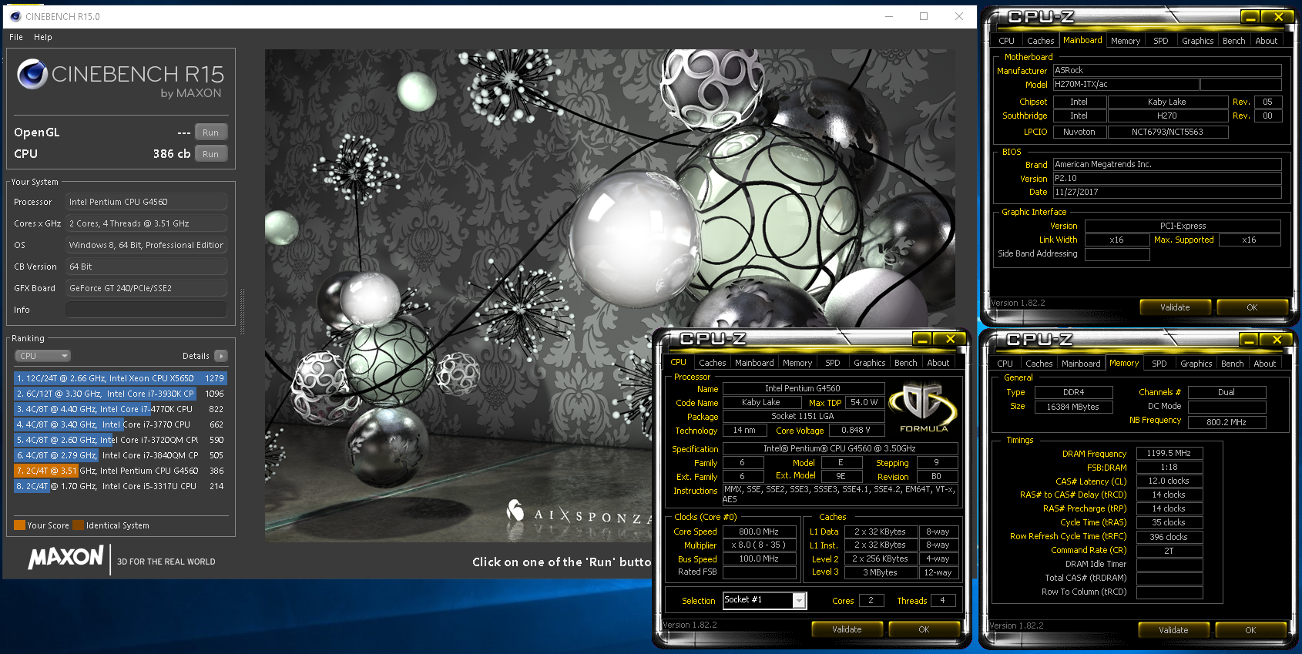Switch to SPD tab in CPU-Z Memory window
The image size is (1302, 654).
[1159, 364]
